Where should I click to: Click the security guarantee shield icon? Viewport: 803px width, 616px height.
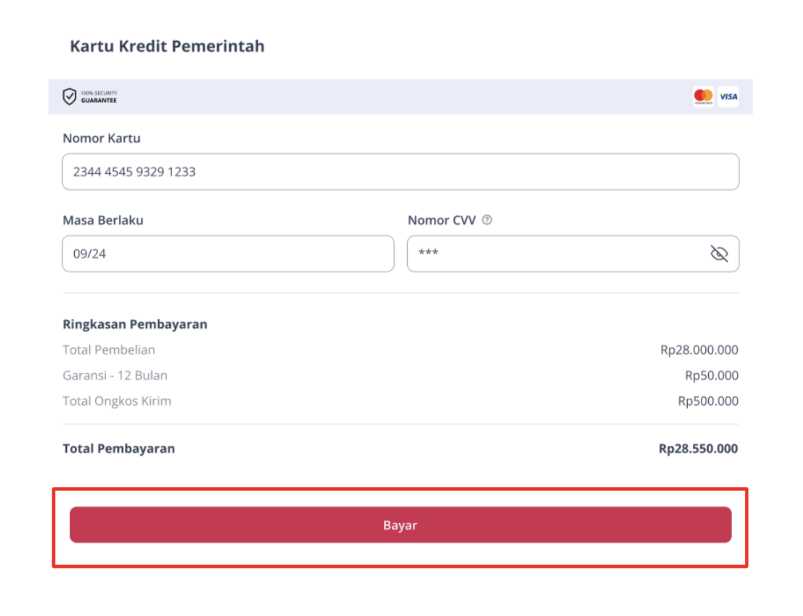point(69,97)
